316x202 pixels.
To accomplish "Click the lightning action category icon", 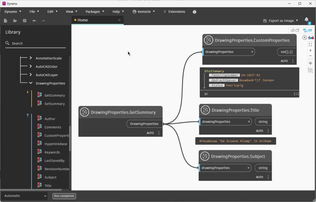I will (x=27, y=92).
